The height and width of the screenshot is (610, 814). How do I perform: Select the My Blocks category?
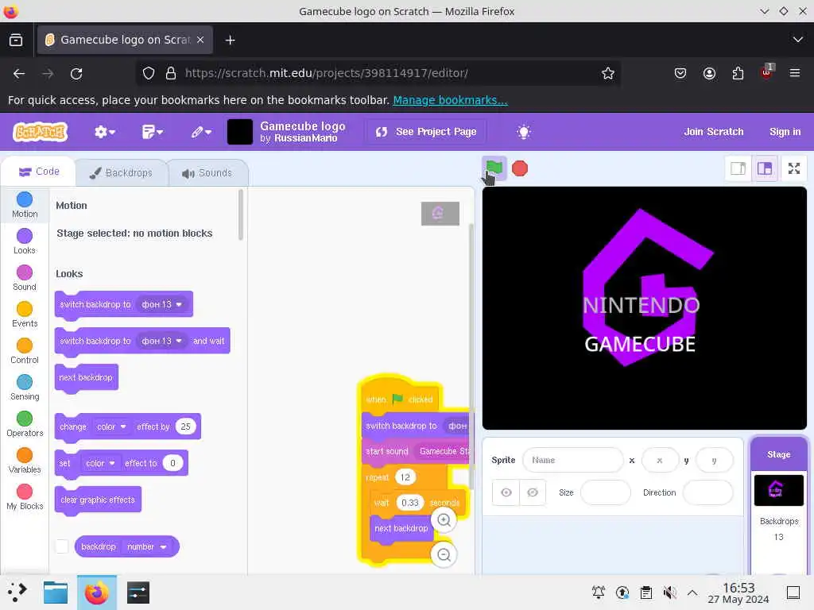pyautogui.click(x=25, y=498)
